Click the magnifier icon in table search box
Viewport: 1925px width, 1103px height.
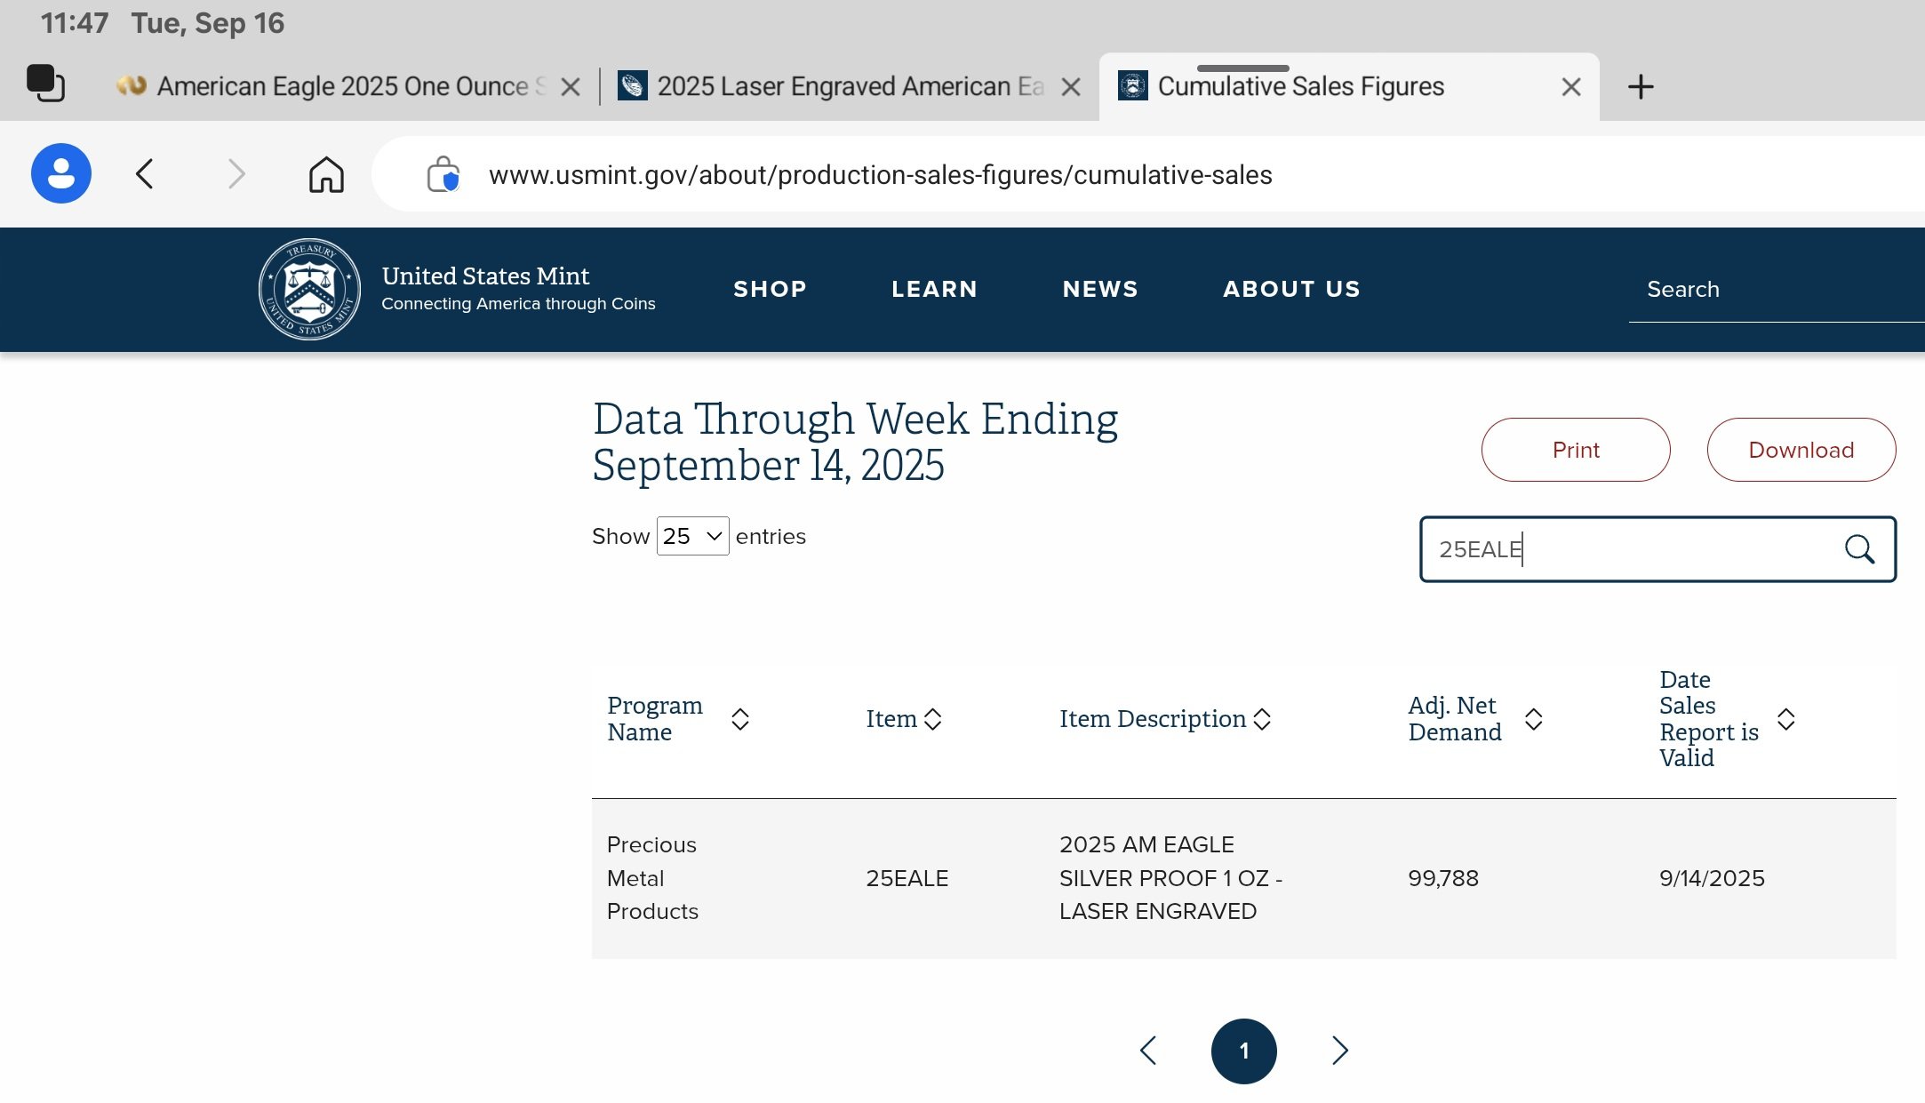[x=1859, y=549]
